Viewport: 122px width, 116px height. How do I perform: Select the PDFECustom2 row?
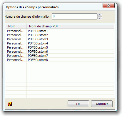(x=60, y=35)
